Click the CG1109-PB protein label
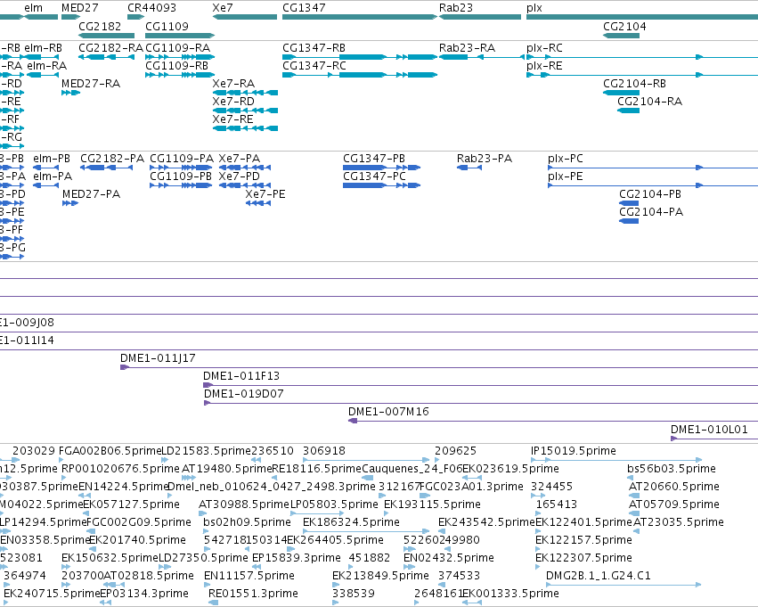The width and height of the screenshot is (758, 607). pos(181,176)
